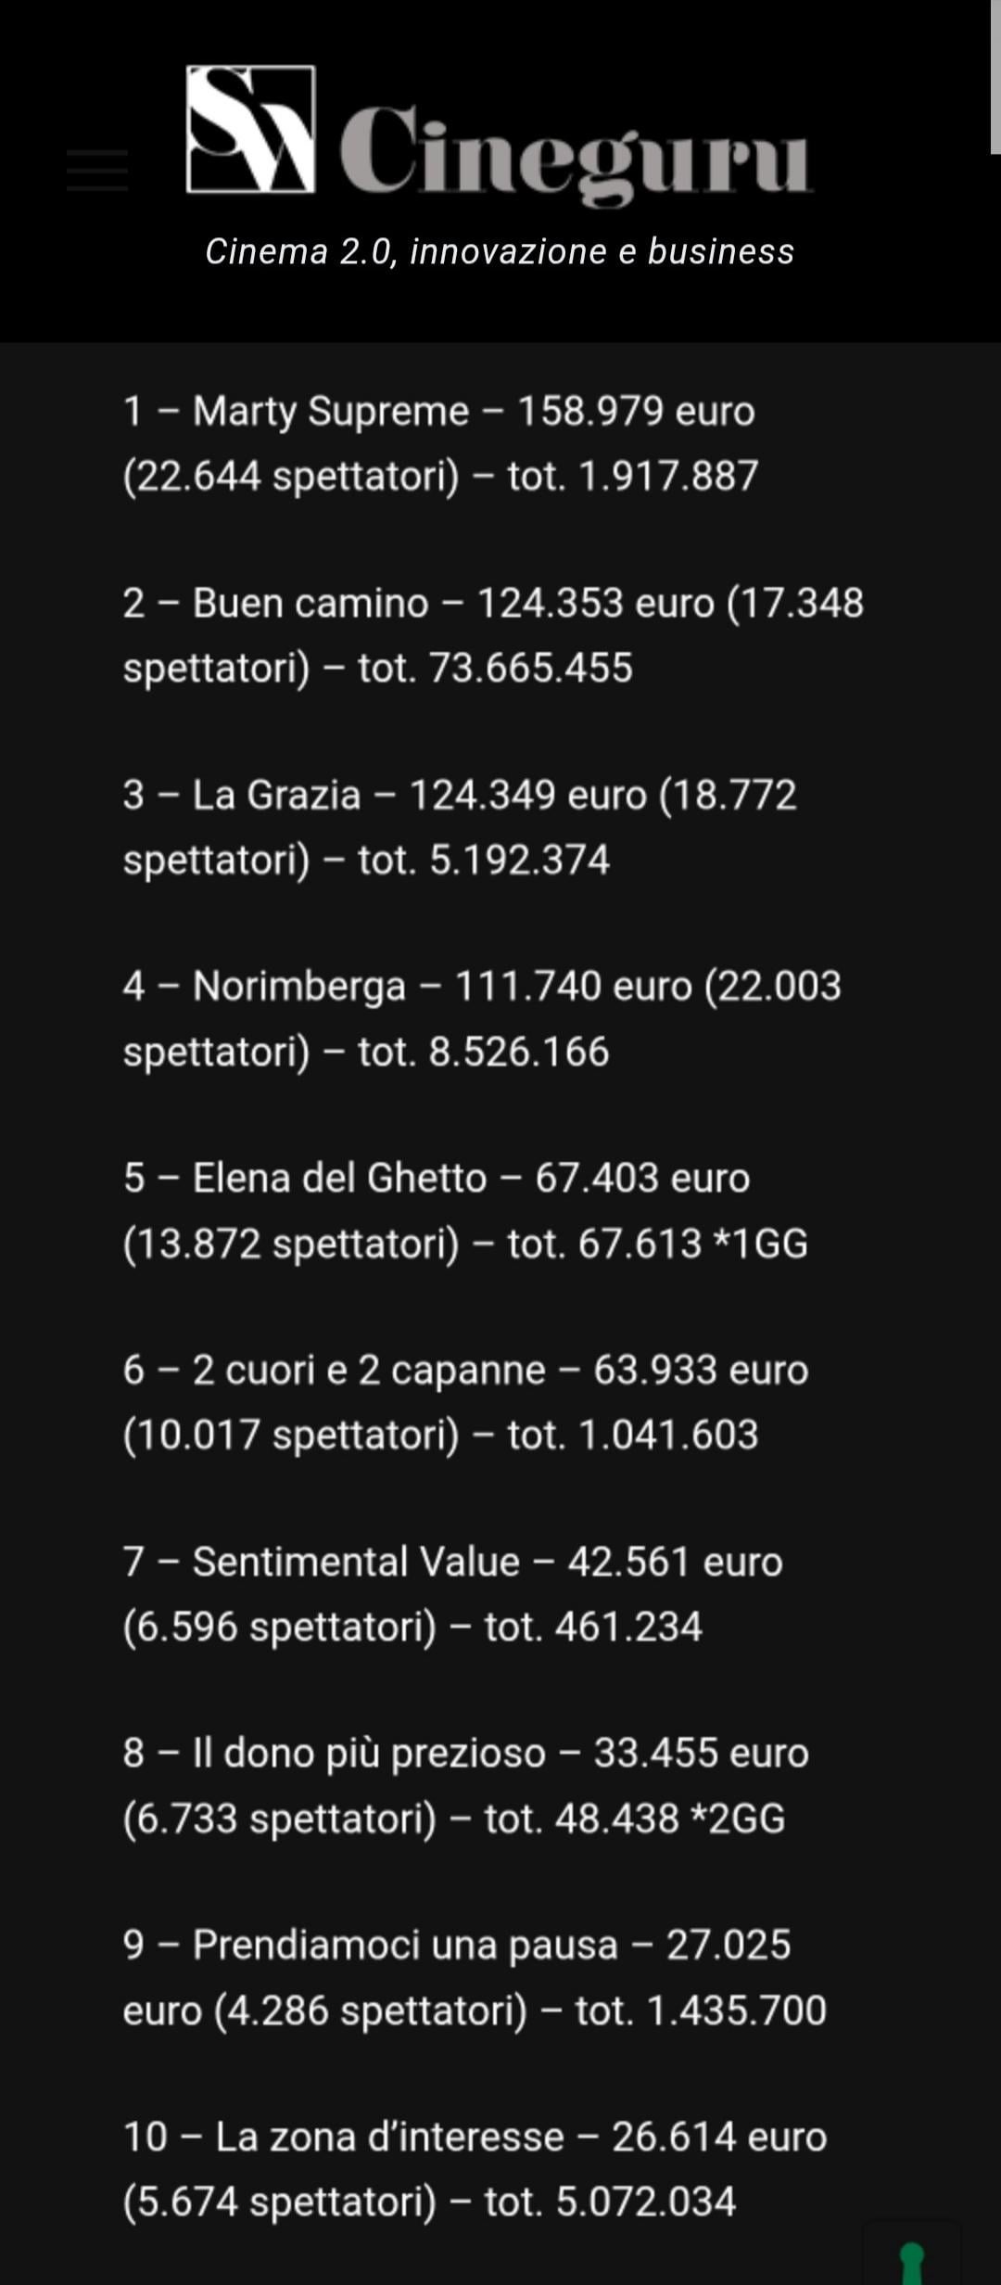Tap Buen camino total 73.665.455

(x=530, y=669)
